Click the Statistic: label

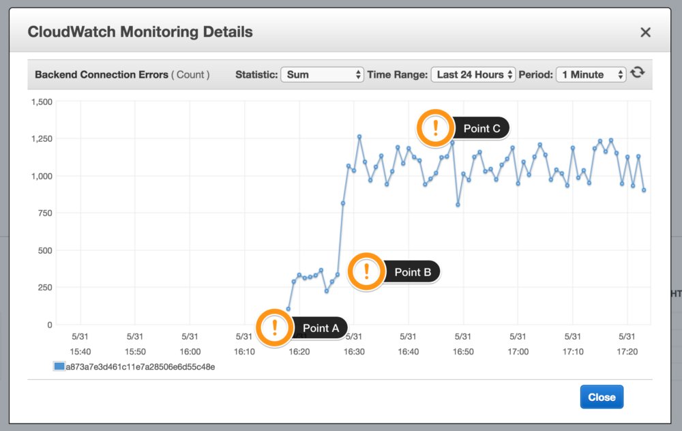pos(256,74)
